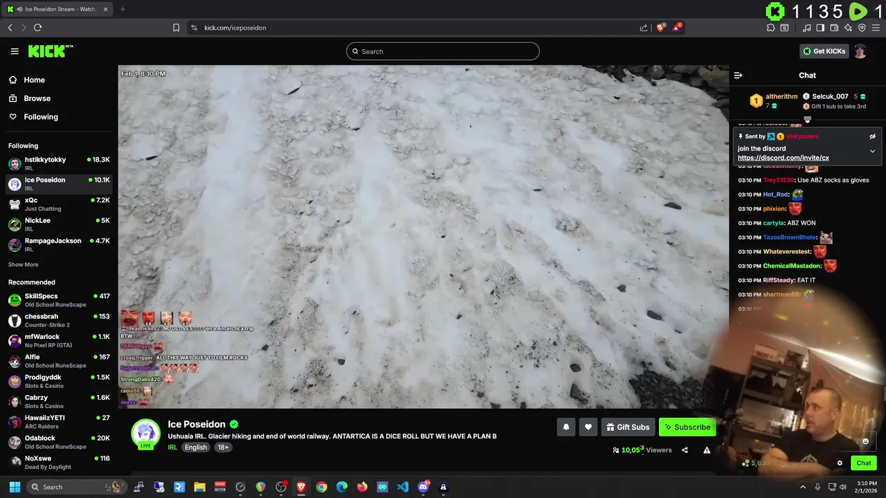
Task: Open the Kick hamburger sidebar menu
Action: pyautogui.click(x=15, y=51)
